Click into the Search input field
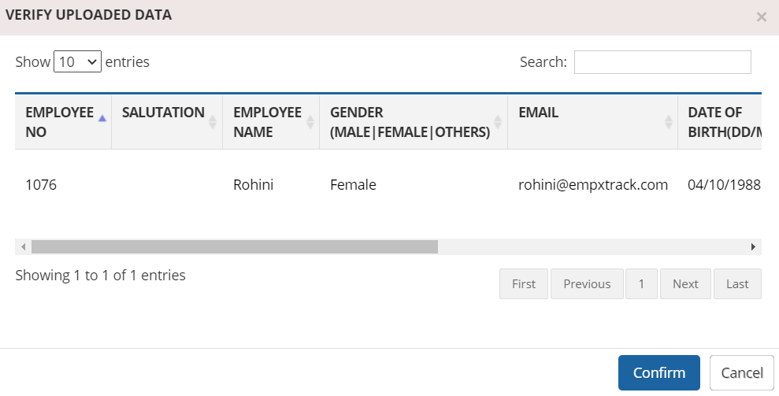This screenshot has width=779, height=396. point(662,62)
